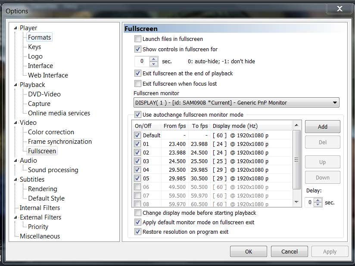Uncheck Restore resolution on program exit
The image size is (355, 266).
click(138, 232)
